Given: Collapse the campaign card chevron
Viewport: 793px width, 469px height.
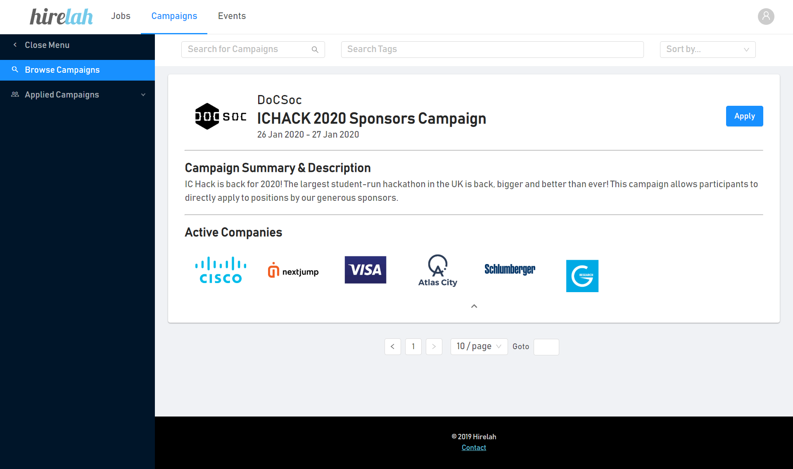Looking at the screenshot, I should 474,306.
